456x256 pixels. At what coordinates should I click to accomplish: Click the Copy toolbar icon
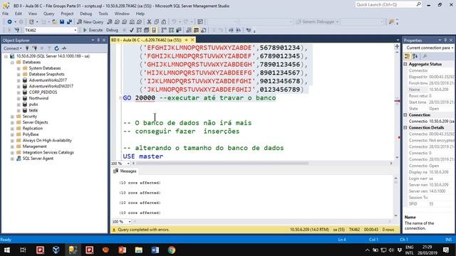(x=157, y=22)
